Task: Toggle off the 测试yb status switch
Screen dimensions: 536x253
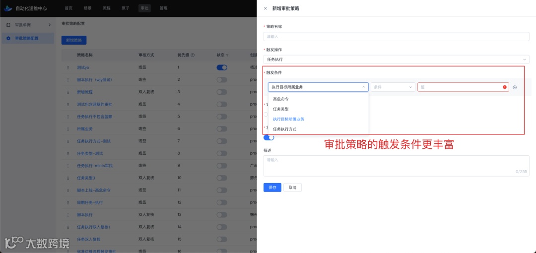Action: point(222,67)
